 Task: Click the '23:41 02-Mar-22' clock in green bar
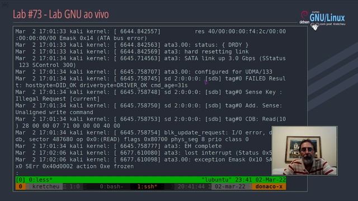pyautogui.click(x=261, y=180)
